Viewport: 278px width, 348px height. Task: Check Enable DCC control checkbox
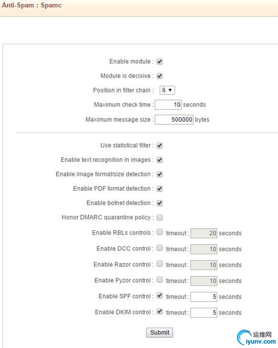[x=159, y=248]
